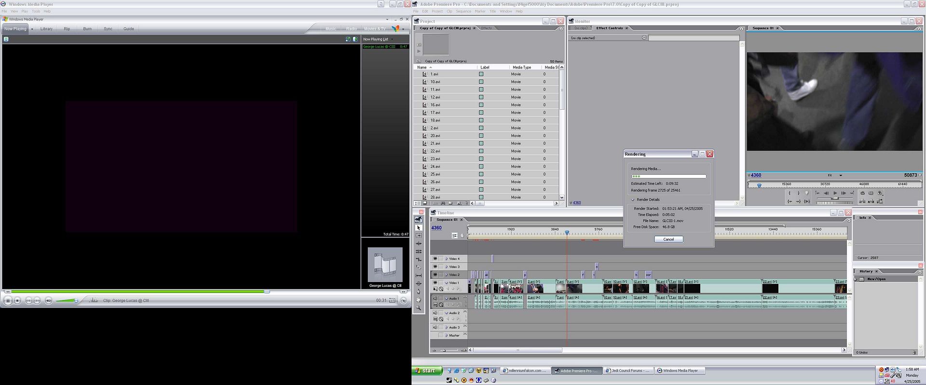Expand Master track
This screenshot has height=385, width=926.
pos(447,335)
